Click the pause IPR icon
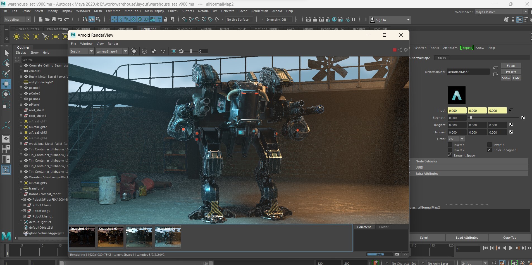Viewport: 532px width, 265px height. (354, 19)
